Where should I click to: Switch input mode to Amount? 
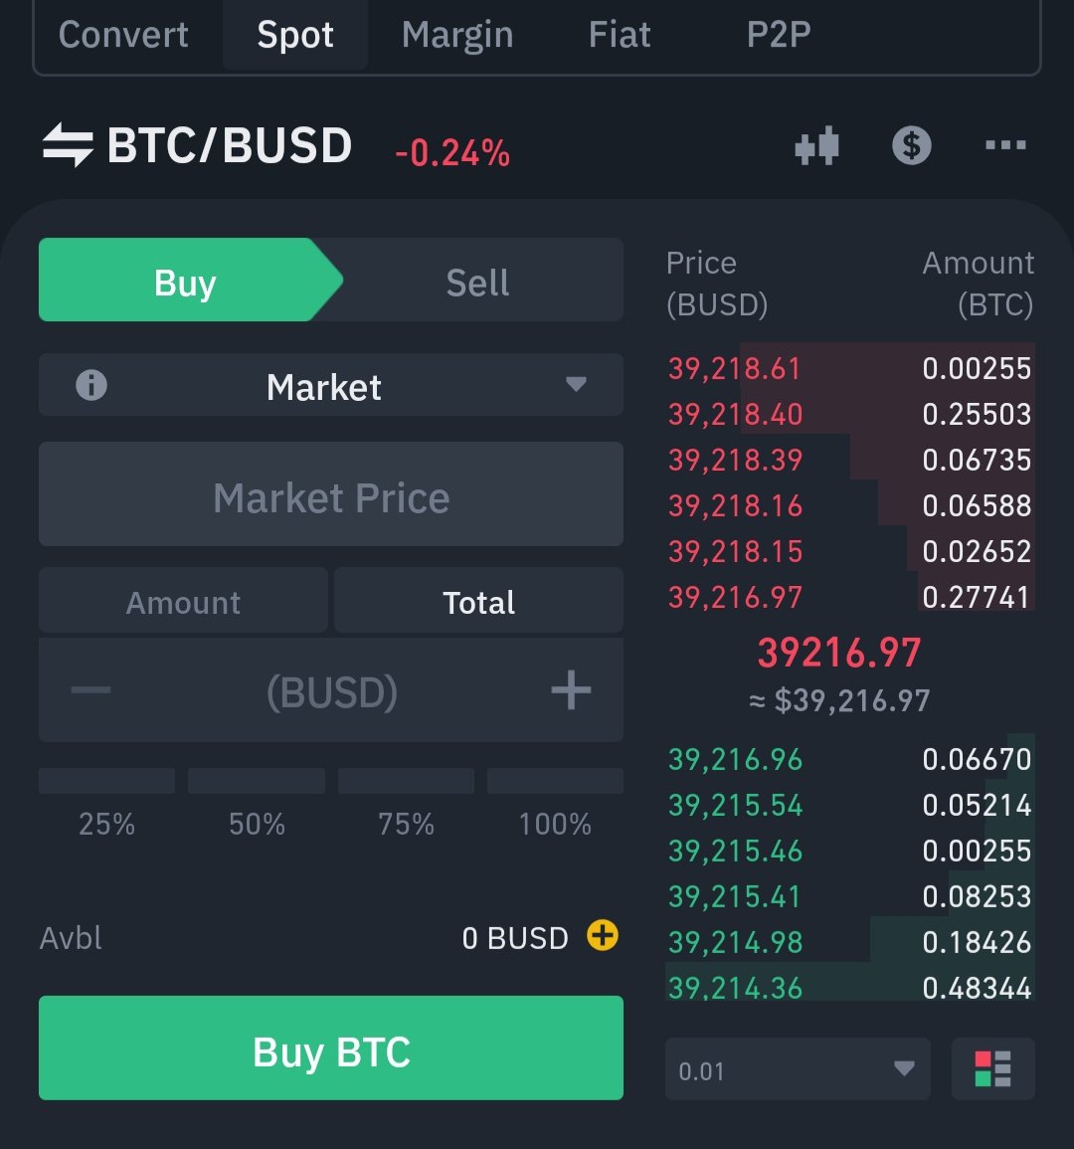183,602
